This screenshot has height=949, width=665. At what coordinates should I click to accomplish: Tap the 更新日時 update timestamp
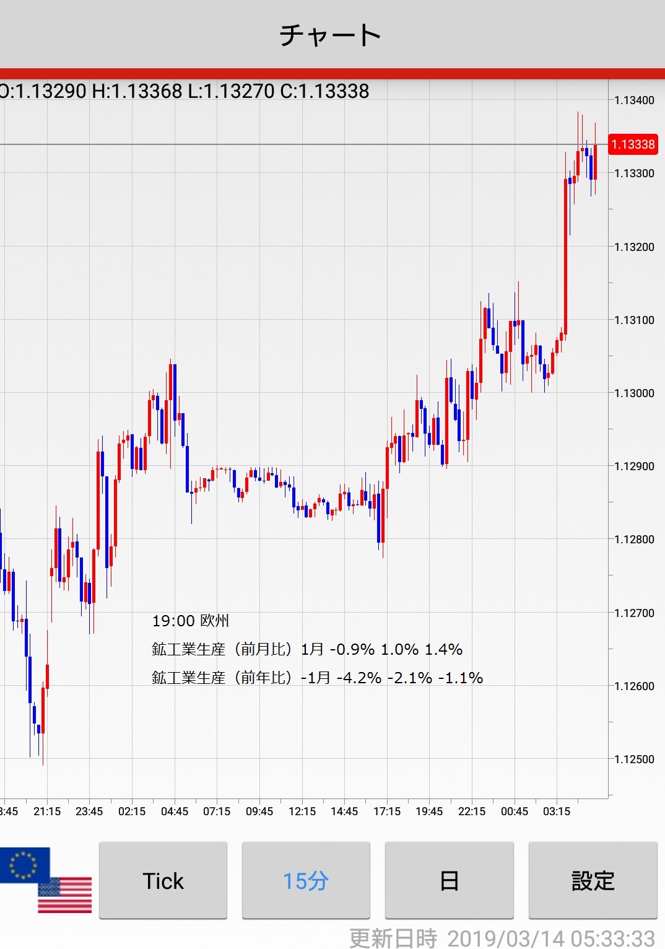pyautogui.click(x=502, y=938)
